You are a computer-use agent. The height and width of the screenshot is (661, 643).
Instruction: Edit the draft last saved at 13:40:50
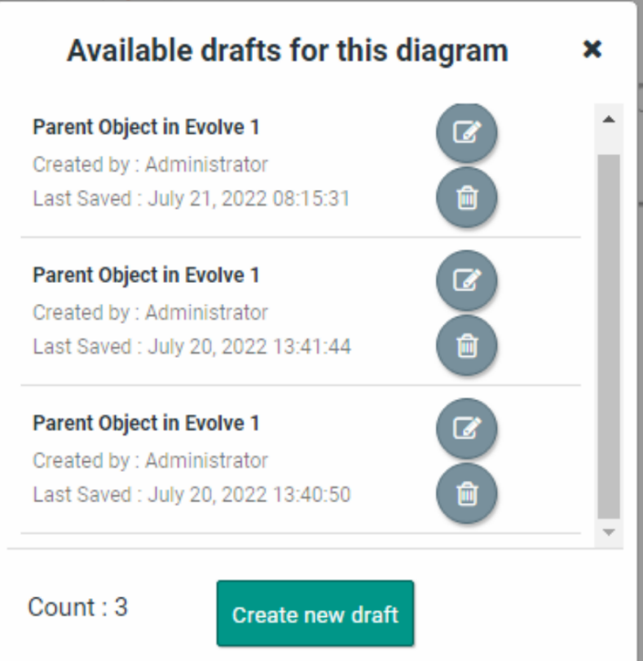point(466,429)
